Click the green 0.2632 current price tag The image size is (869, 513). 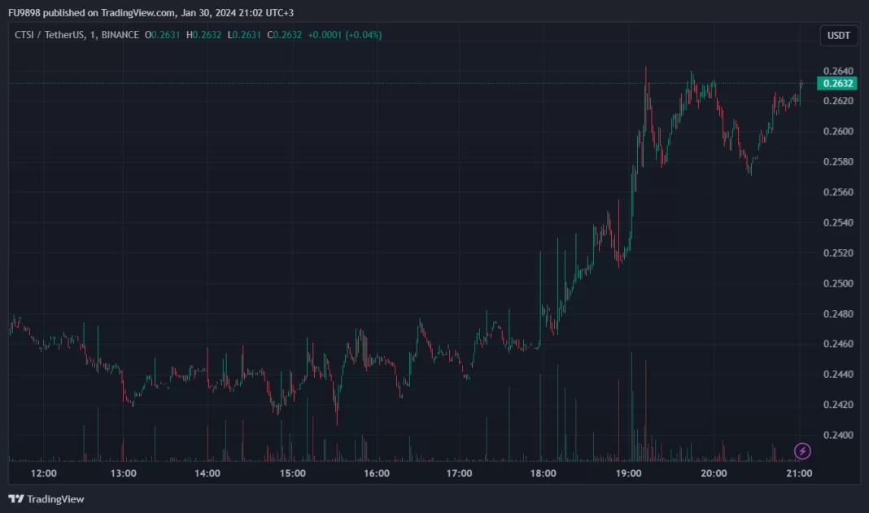pos(837,83)
